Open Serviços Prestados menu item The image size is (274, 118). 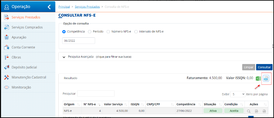click(x=26, y=17)
